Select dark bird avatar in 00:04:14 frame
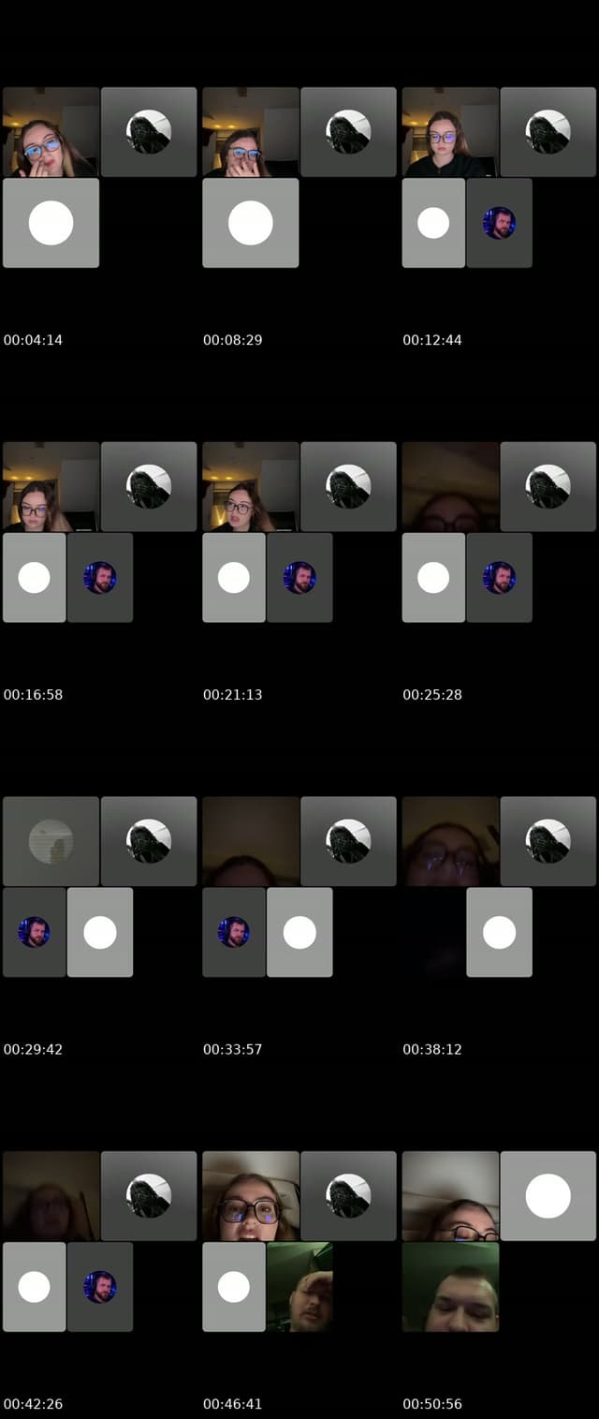Screen dimensions: 599x1419 pyautogui.click(x=149, y=132)
